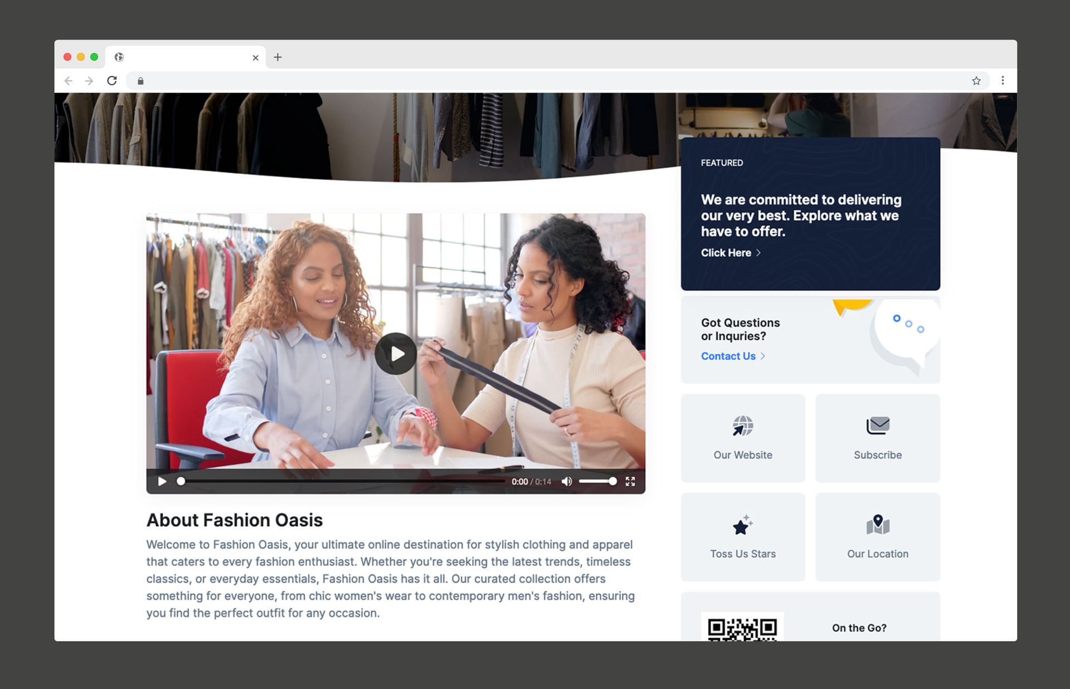The height and width of the screenshot is (689, 1070).
Task: Mute the video with the speaker icon
Action: [x=567, y=481]
